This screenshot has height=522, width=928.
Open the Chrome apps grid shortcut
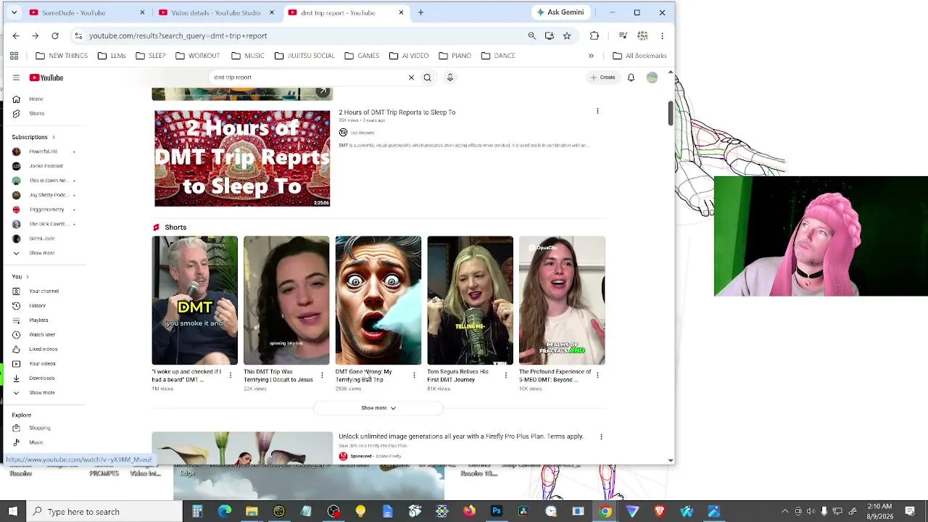(x=14, y=56)
